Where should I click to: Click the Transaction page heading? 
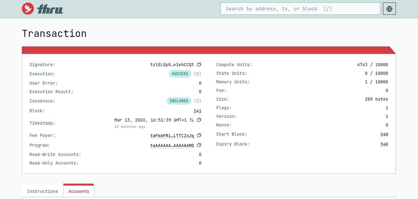(x=54, y=33)
